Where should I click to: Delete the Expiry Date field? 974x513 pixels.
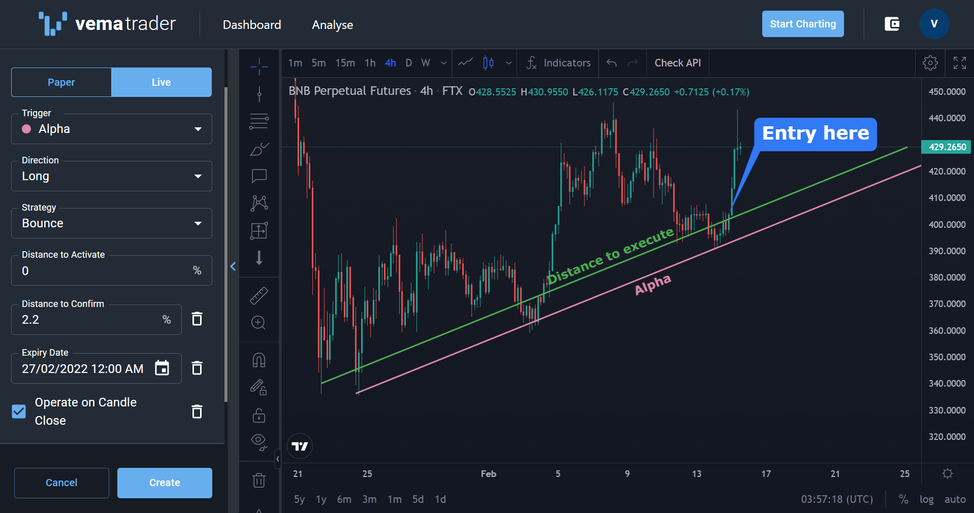coord(197,368)
